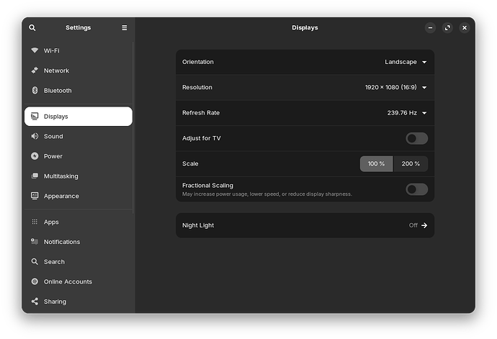Click the Sharing icon
497x339 pixels.
coord(35,302)
